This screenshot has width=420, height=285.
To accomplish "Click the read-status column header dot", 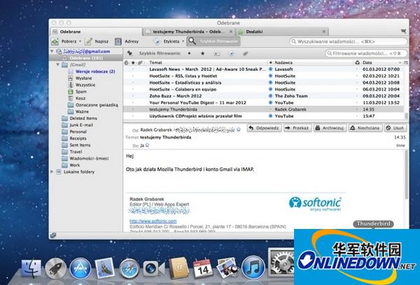I will coord(270,62).
